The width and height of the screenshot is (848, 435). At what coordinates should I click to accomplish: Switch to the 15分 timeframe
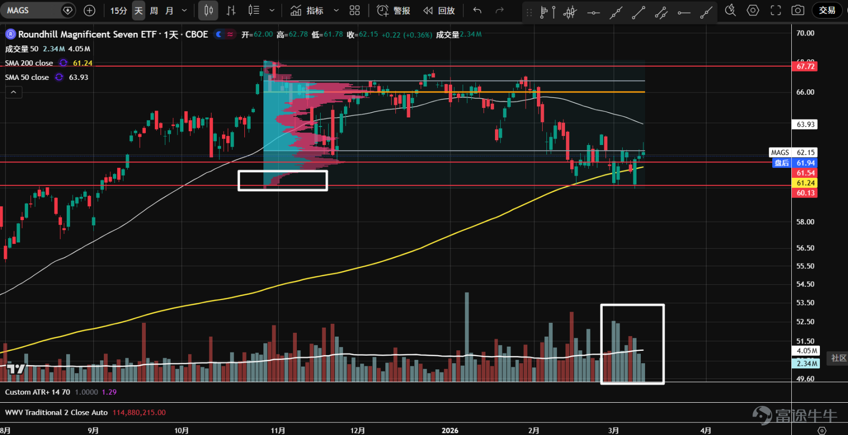(x=119, y=10)
